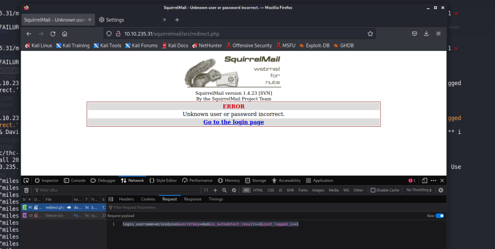Collapse the request details pane
This screenshot has height=249, width=495.
111,199
